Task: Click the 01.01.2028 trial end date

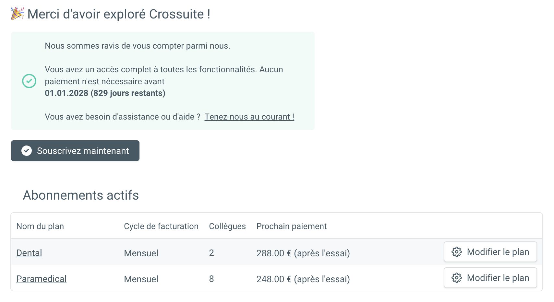Action: click(66, 93)
